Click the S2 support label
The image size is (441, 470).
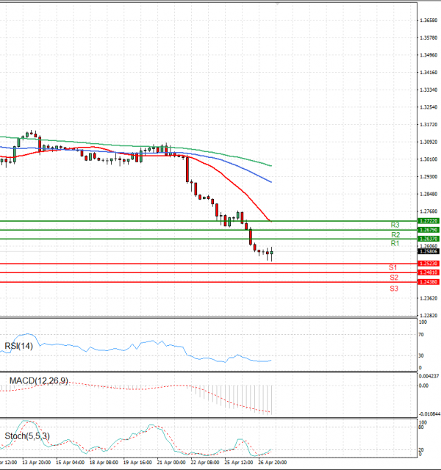(394, 278)
